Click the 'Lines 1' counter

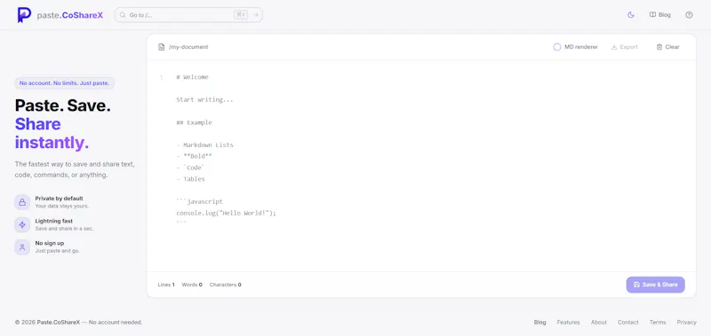166,285
